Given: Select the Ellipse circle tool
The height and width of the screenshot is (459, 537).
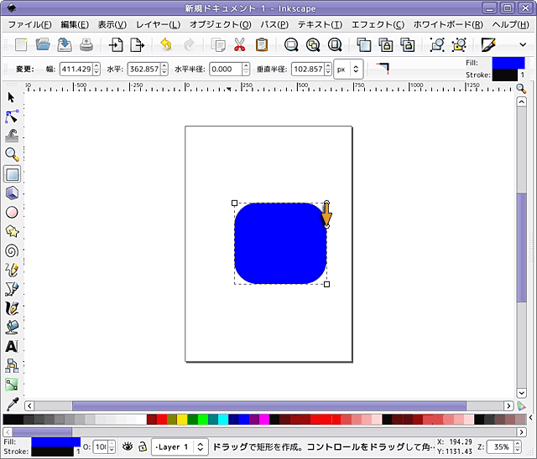Looking at the screenshot, I should [x=12, y=213].
